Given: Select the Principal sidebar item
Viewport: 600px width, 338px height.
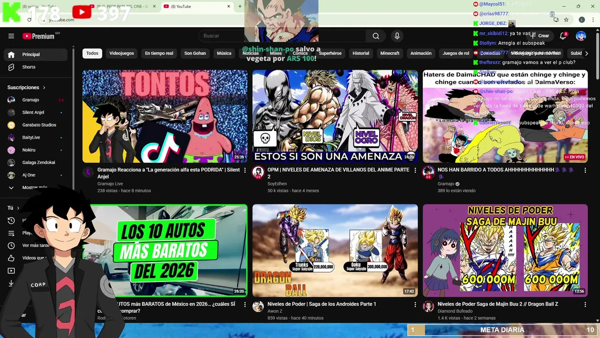Looking at the screenshot, I should [x=36, y=54].
